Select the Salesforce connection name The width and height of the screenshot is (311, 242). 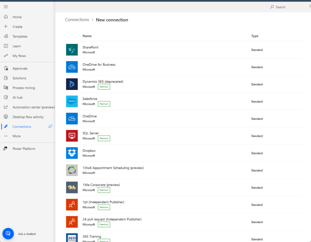90,99
